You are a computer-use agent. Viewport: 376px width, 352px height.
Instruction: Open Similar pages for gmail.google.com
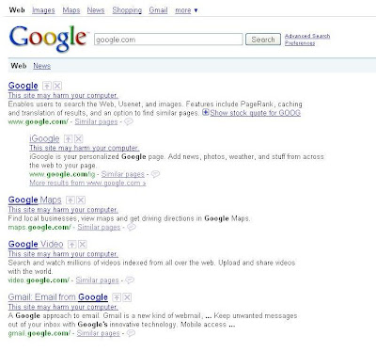click(x=99, y=333)
